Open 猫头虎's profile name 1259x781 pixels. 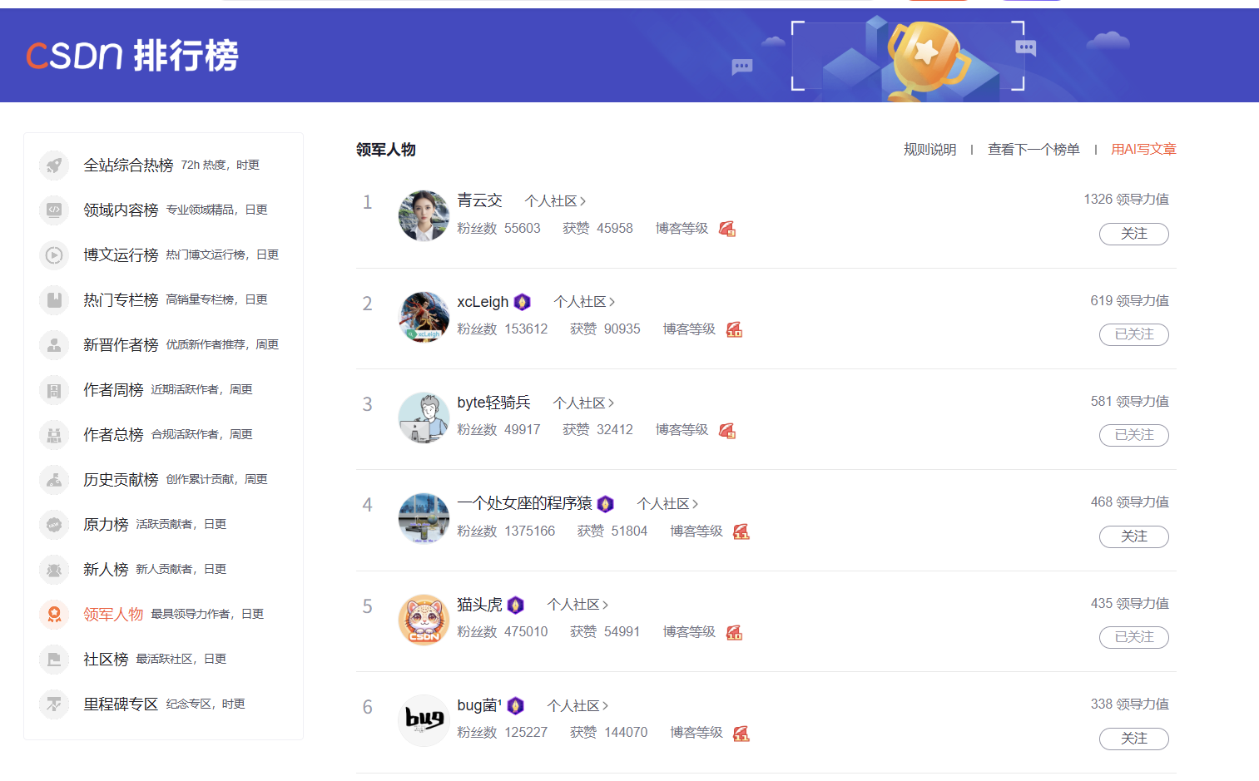click(x=479, y=605)
